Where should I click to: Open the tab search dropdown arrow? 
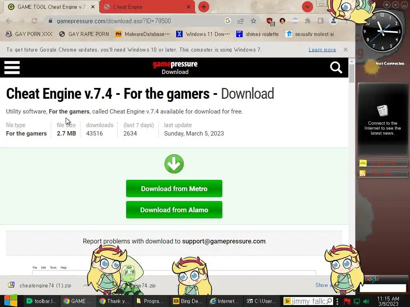click(307, 7)
